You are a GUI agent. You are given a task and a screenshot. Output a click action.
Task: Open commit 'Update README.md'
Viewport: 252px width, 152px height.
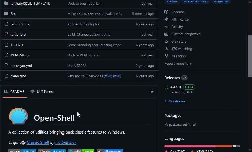83,55
